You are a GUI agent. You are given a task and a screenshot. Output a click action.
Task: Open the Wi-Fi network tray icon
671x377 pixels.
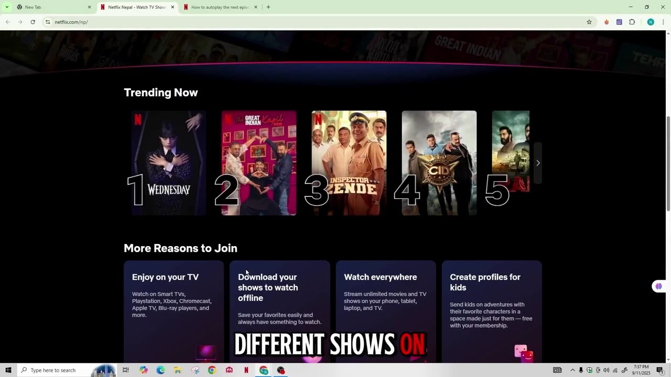[615, 370]
